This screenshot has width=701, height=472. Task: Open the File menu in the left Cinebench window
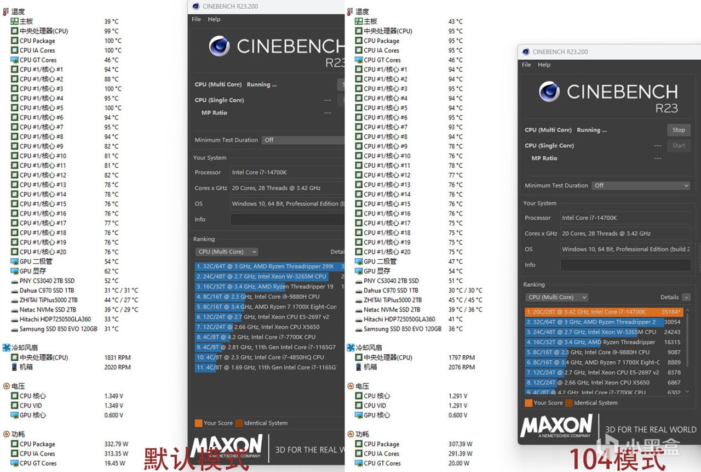(197, 19)
